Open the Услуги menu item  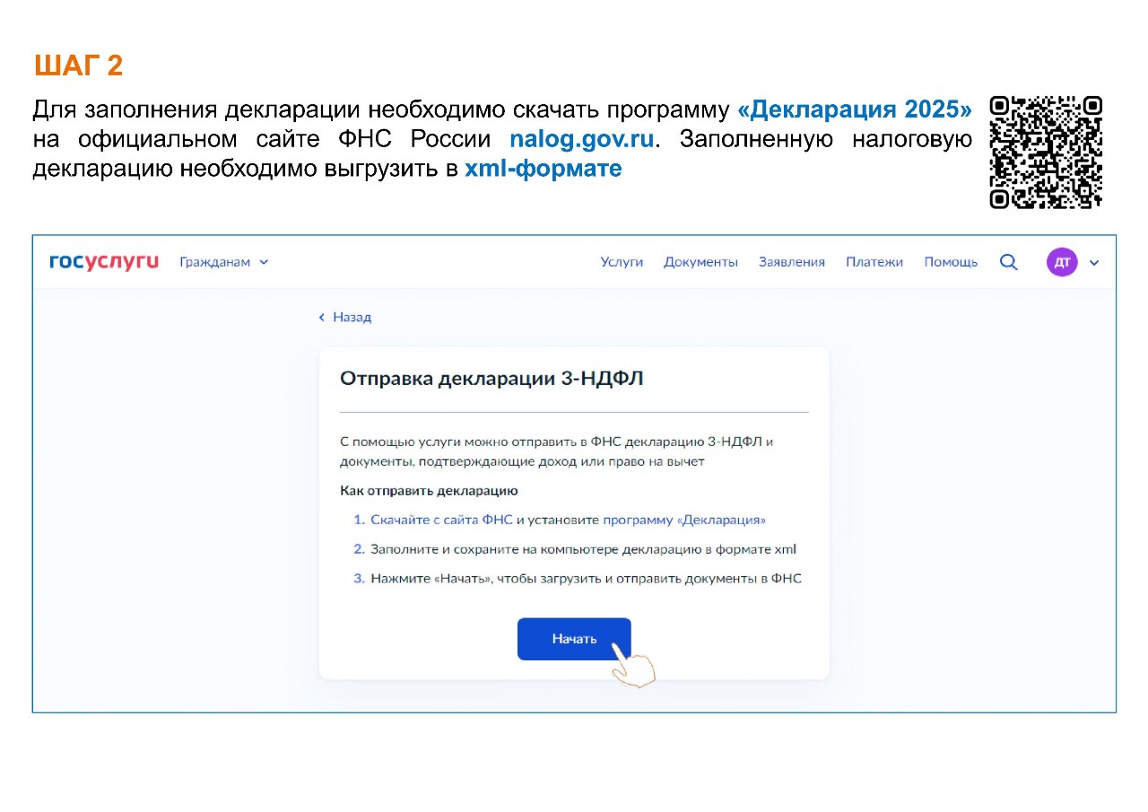point(622,262)
